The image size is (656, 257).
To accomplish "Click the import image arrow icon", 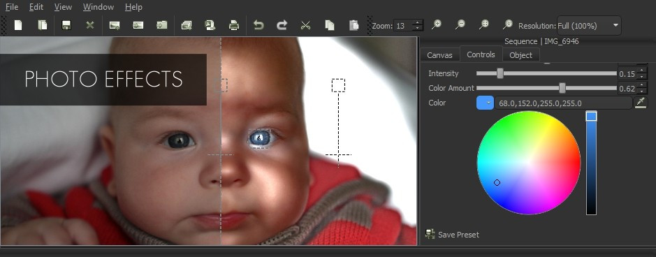I will pyautogui.click(x=138, y=26).
